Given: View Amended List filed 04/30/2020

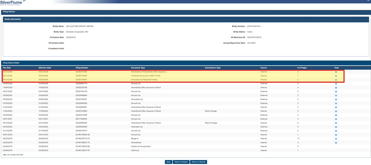Looking at the screenshot, I should coord(336,127).
